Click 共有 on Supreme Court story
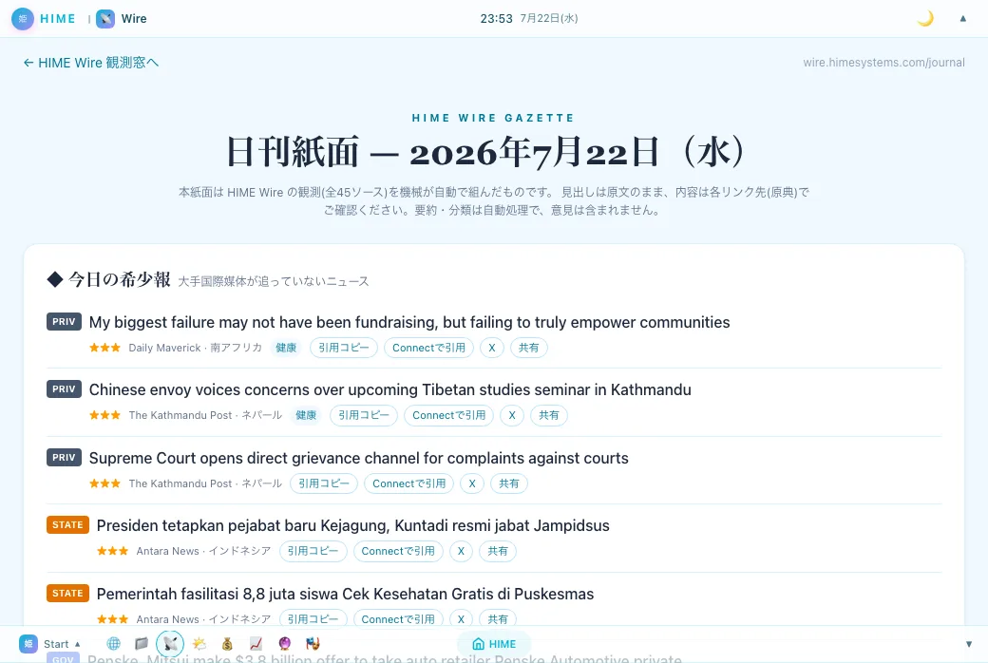Image resolution: width=988 pixels, height=663 pixels. coord(509,483)
